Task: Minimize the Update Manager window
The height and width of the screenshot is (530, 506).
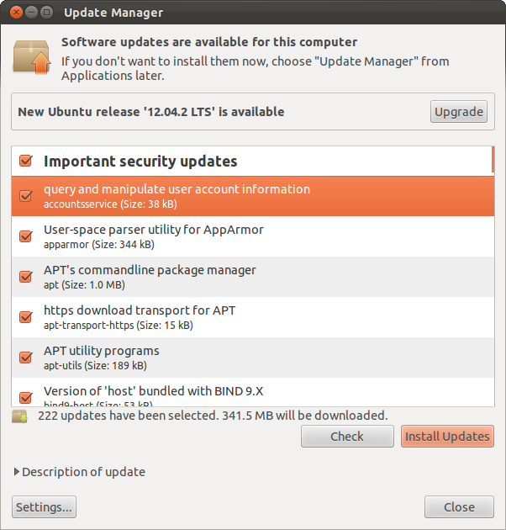Action: click(31, 13)
